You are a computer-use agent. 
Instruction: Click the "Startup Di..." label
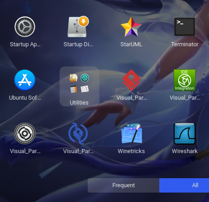click(78, 44)
